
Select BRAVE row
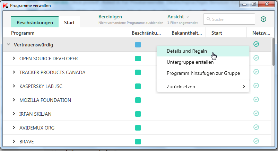(137, 141)
